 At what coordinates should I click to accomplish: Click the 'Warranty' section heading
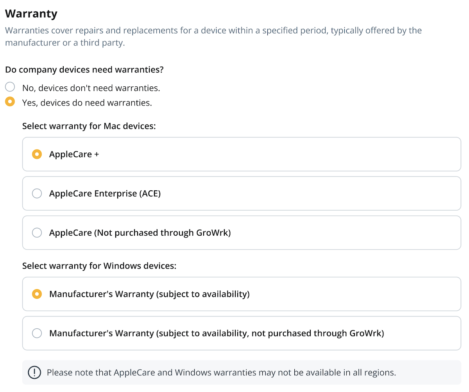[x=31, y=14]
